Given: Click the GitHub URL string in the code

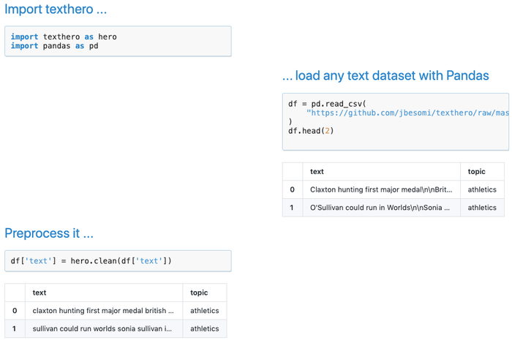Looking at the screenshot, I should click(407, 113).
